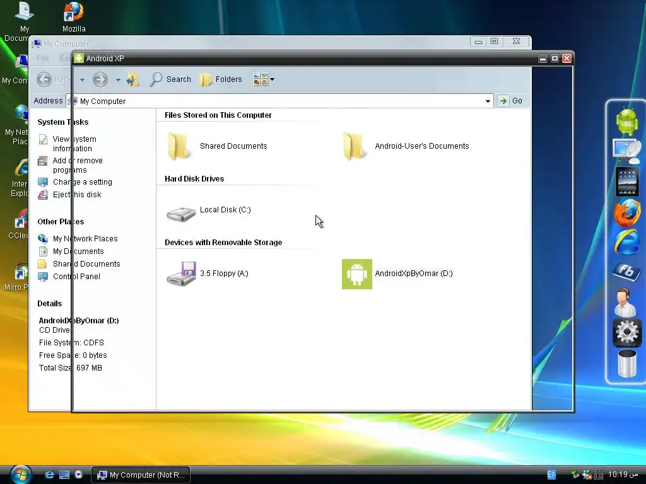Click the Start orb button
This screenshot has height=484, width=646.
click(x=21, y=475)
